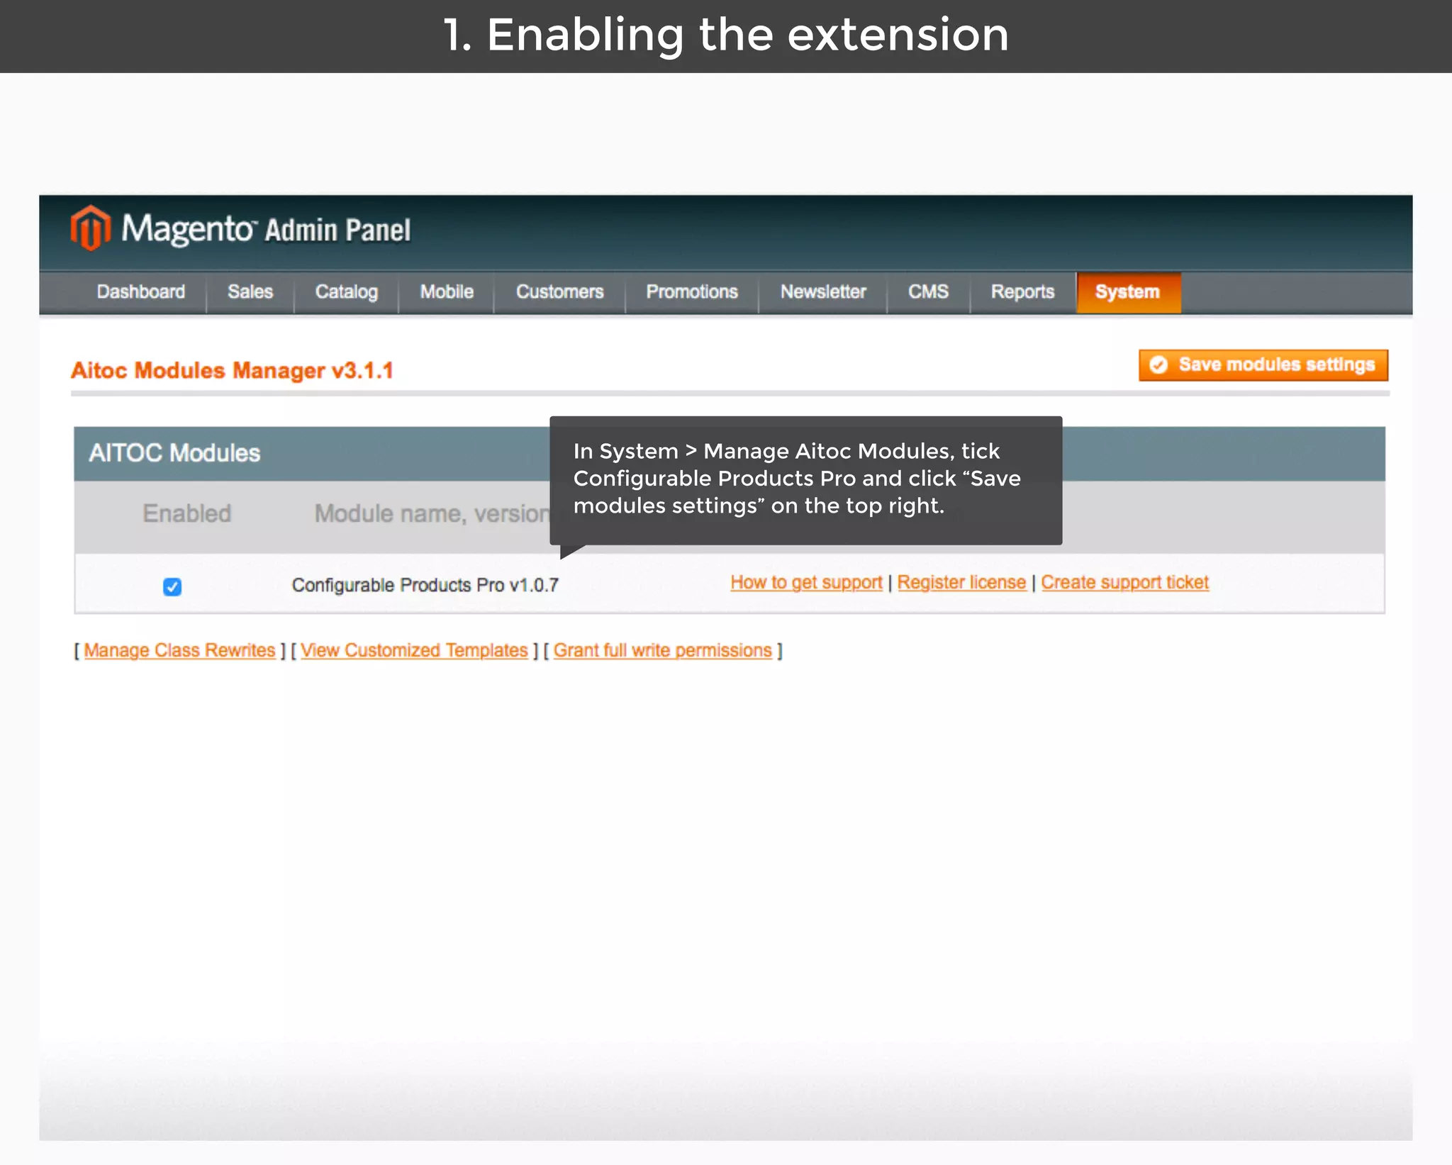
Task: Open the Dashboard menu
Action: [x=141, y=292]
